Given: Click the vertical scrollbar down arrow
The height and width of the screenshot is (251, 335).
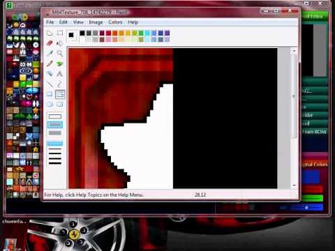Looking at the screenshot, I should click(294, 185).
